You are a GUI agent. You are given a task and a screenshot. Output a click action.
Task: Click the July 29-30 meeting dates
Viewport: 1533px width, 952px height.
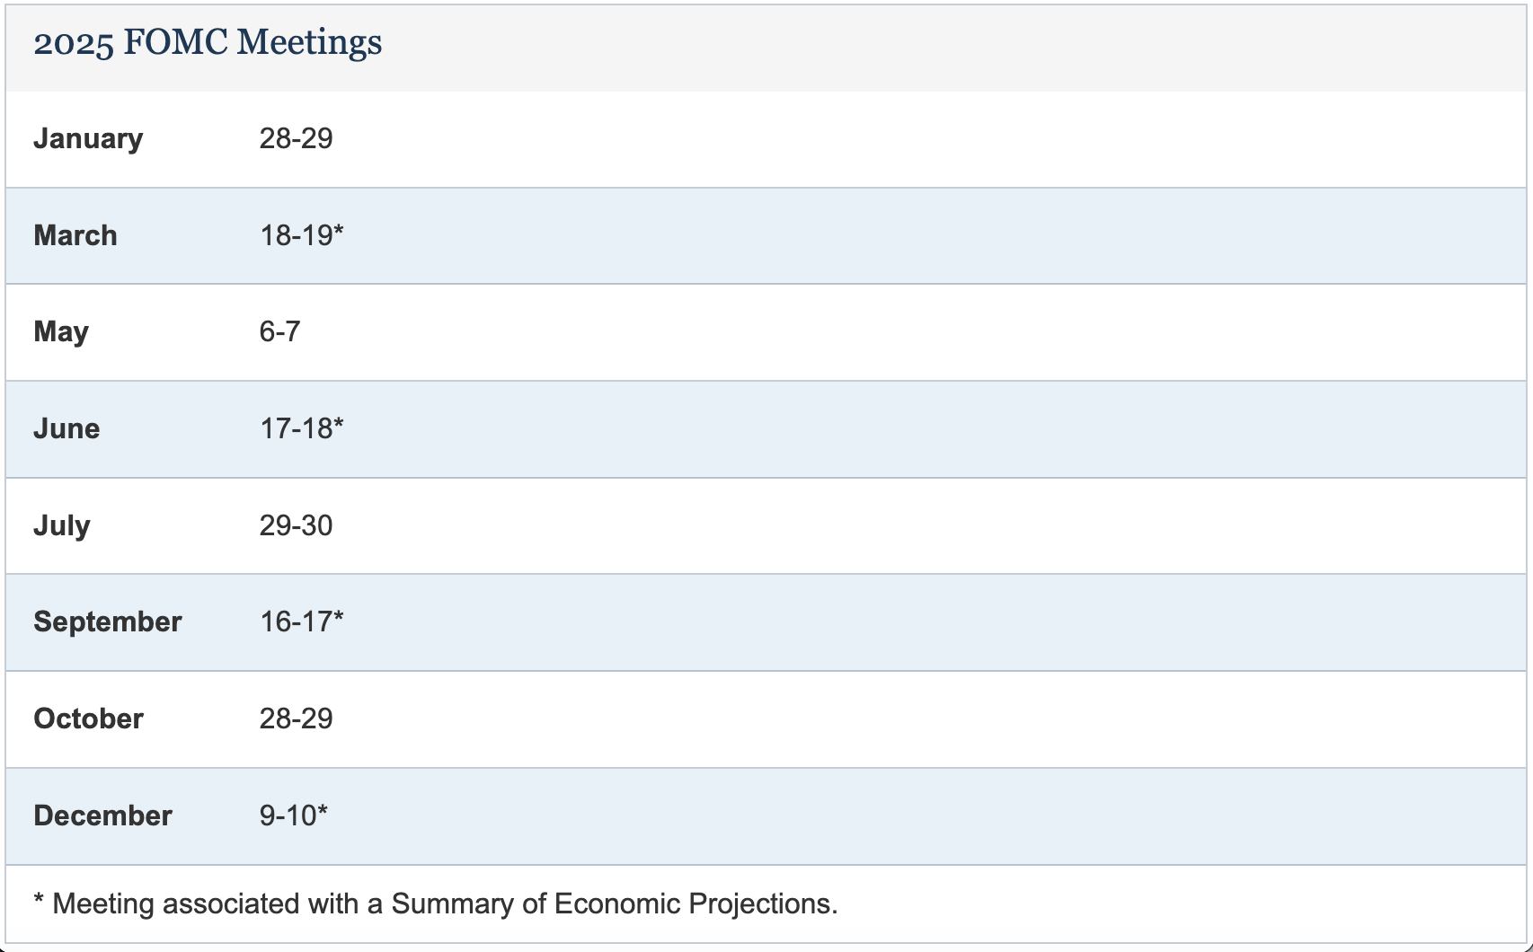[296, 525]
